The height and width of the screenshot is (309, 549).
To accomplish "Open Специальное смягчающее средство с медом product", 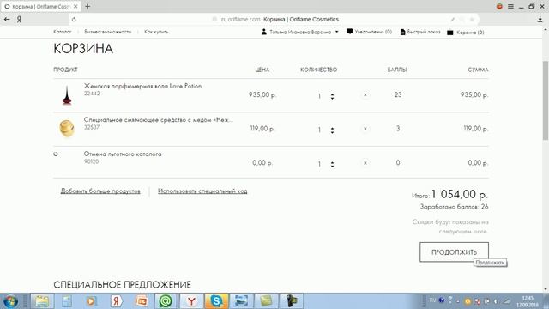I will click(158, 120).
